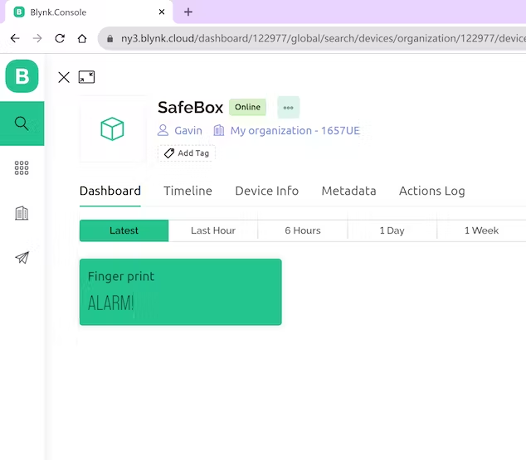
Task: Select the 6 Hours time range
Action: click(303, 230)
